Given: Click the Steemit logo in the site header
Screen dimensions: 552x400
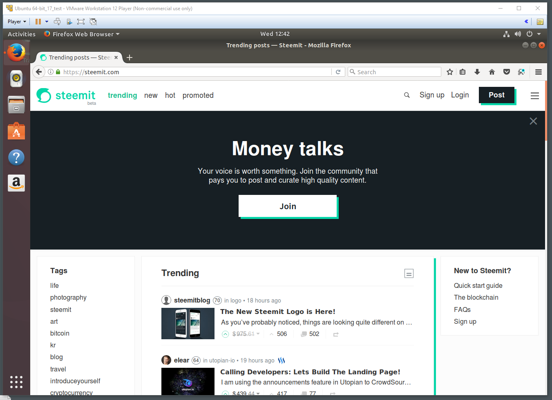Looking at the screenshot, I should 66,96.
